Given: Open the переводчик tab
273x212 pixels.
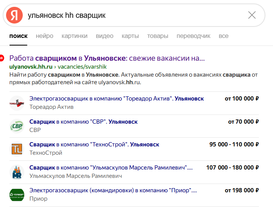Looking at the screenshot, I should coord(193,36).
